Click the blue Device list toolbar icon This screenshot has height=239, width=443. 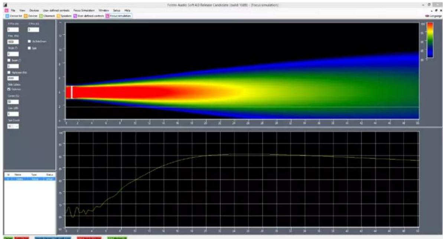tap(8, 16)
